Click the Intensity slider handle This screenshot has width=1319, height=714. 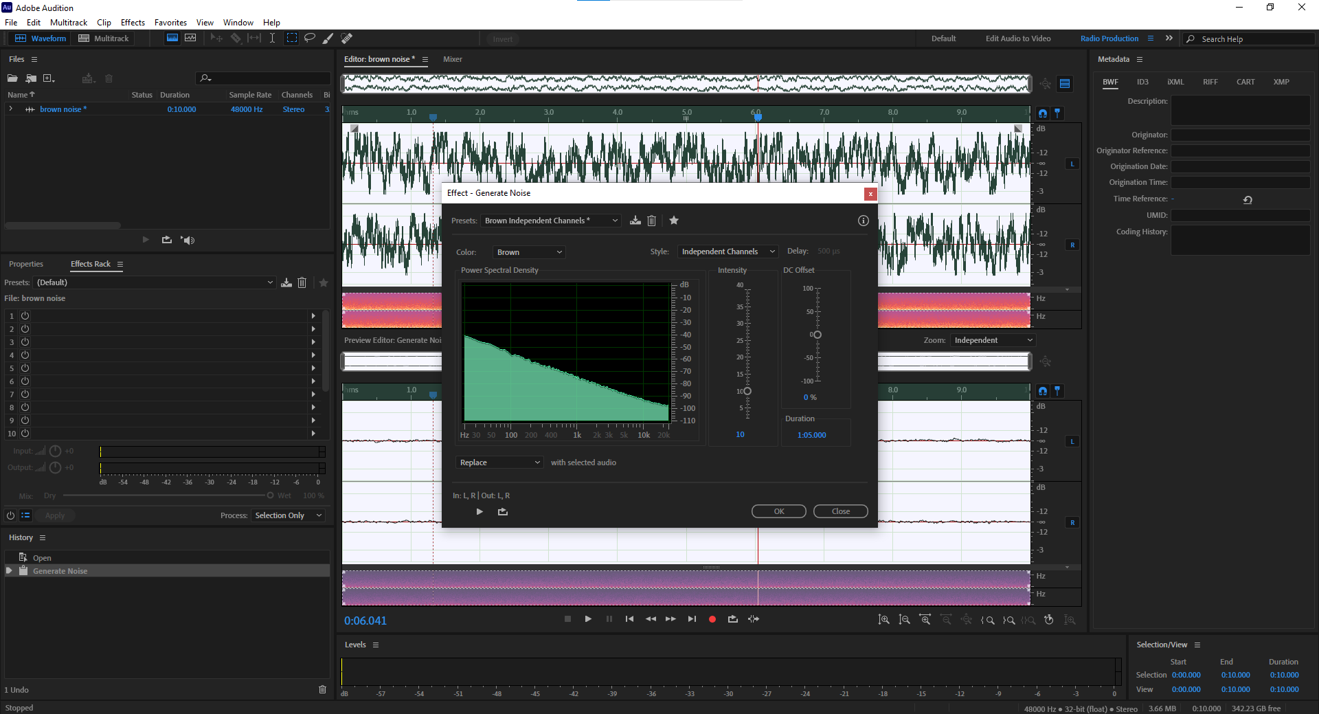pyautogui.click(x=747, y=391)
